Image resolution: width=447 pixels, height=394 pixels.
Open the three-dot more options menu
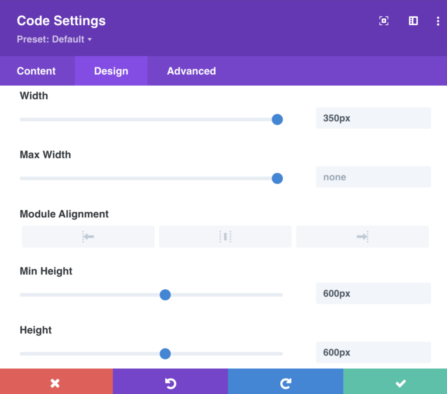(438, 21)
